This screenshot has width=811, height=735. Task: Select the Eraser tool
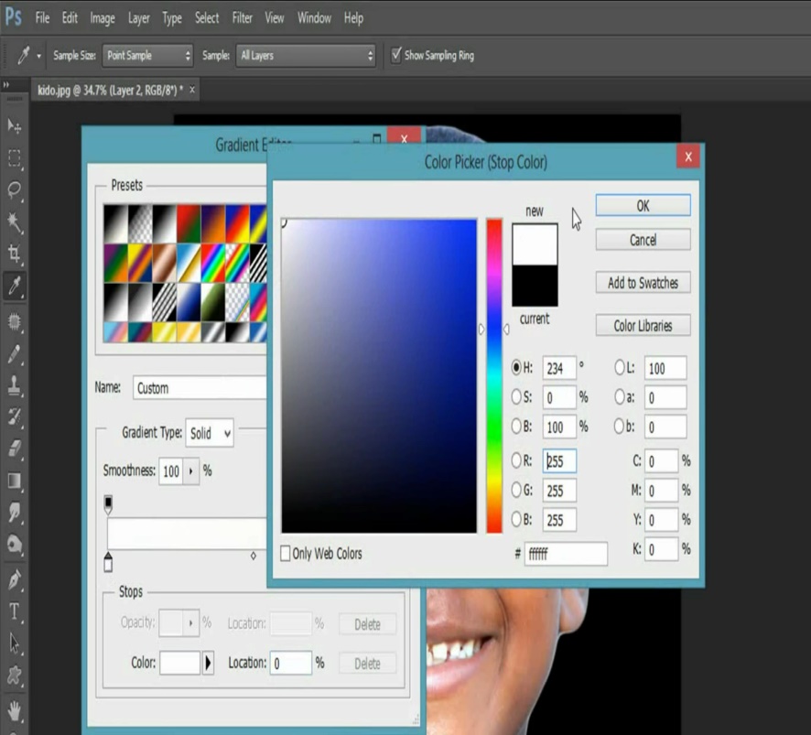click(x=15, y=449)
